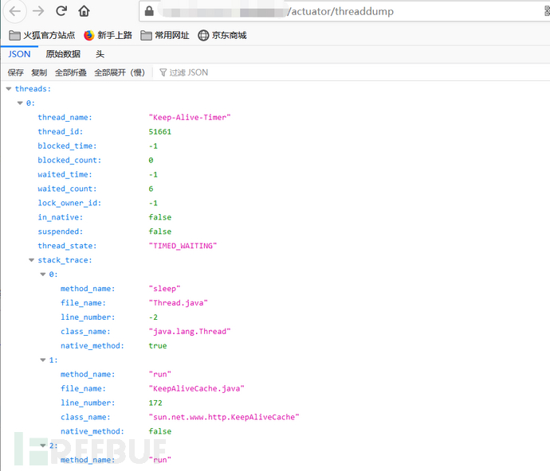Collapse stack_trace entry 2

point(43,446)
